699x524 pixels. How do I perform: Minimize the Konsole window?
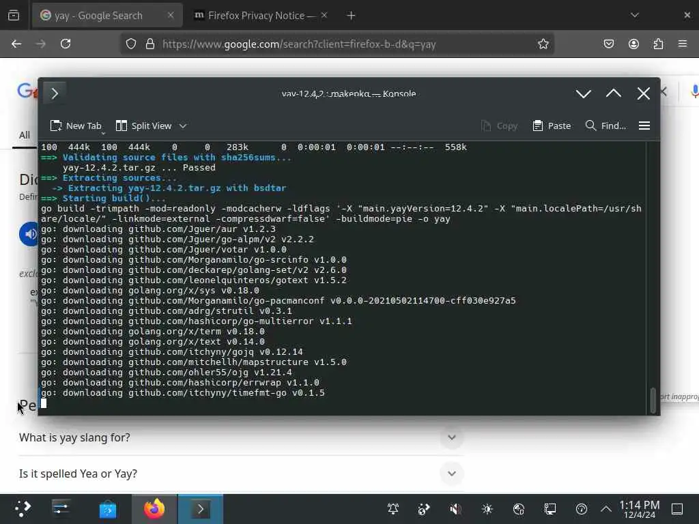[583, 93]
